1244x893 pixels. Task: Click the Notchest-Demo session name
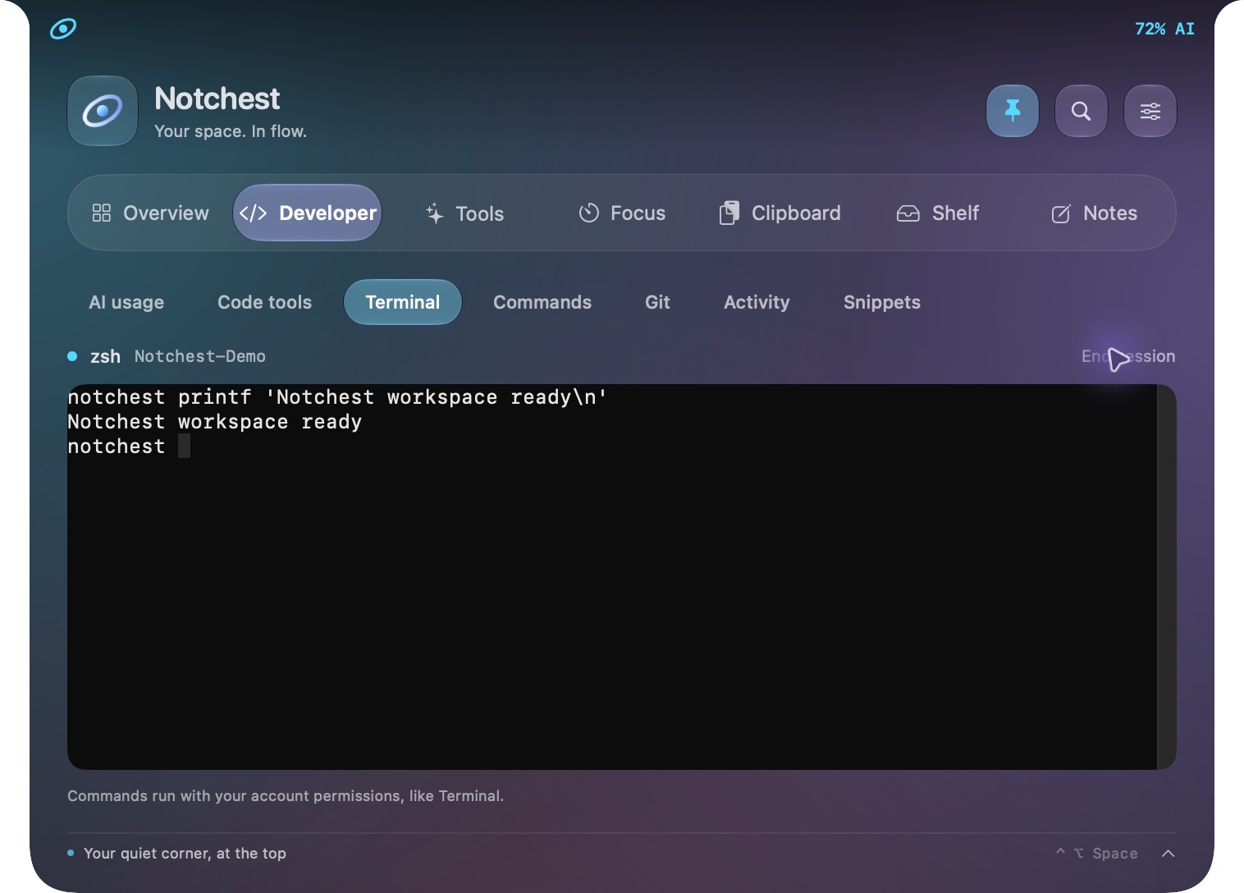tap(200, 356)
